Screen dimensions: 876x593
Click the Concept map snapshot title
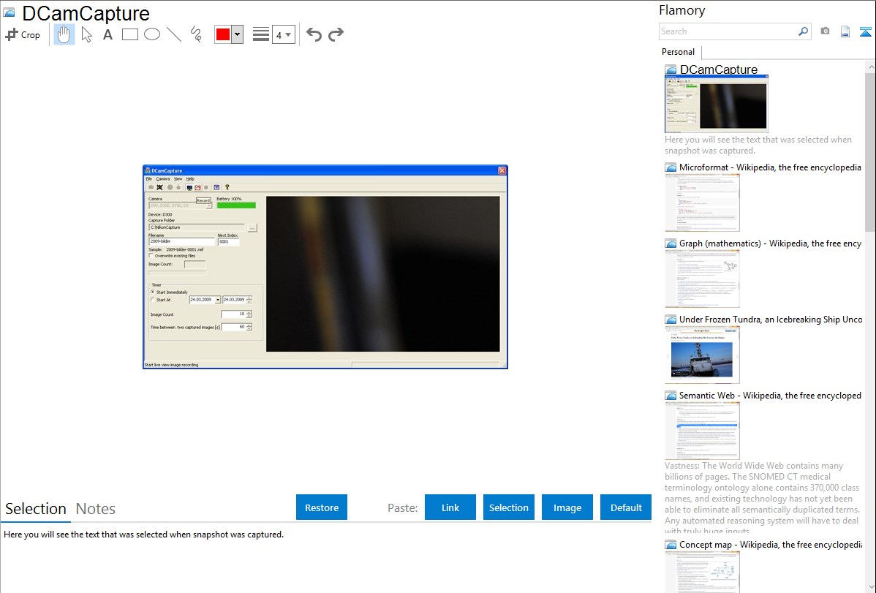771,545
